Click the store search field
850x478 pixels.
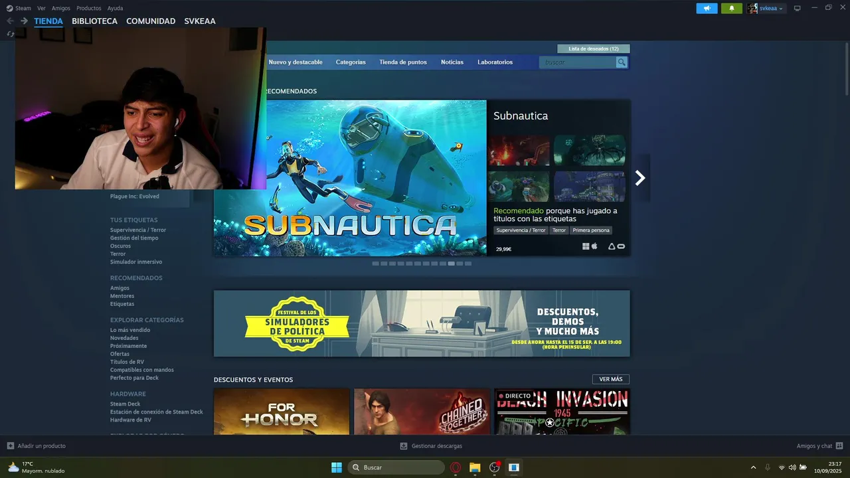[x=578, y=62]
